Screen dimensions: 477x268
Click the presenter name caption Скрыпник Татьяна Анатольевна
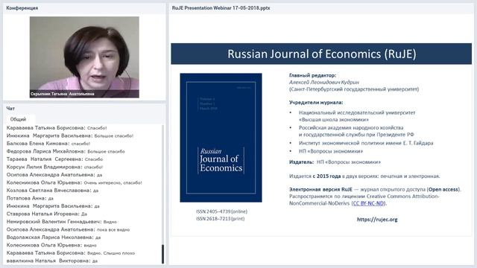pos(63,94)
